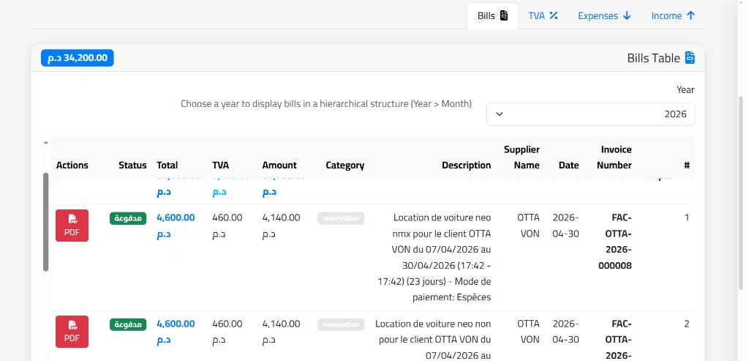Viewport: 749px width, 361px height.
Task: Click the # column header
Action: (686, 165)
